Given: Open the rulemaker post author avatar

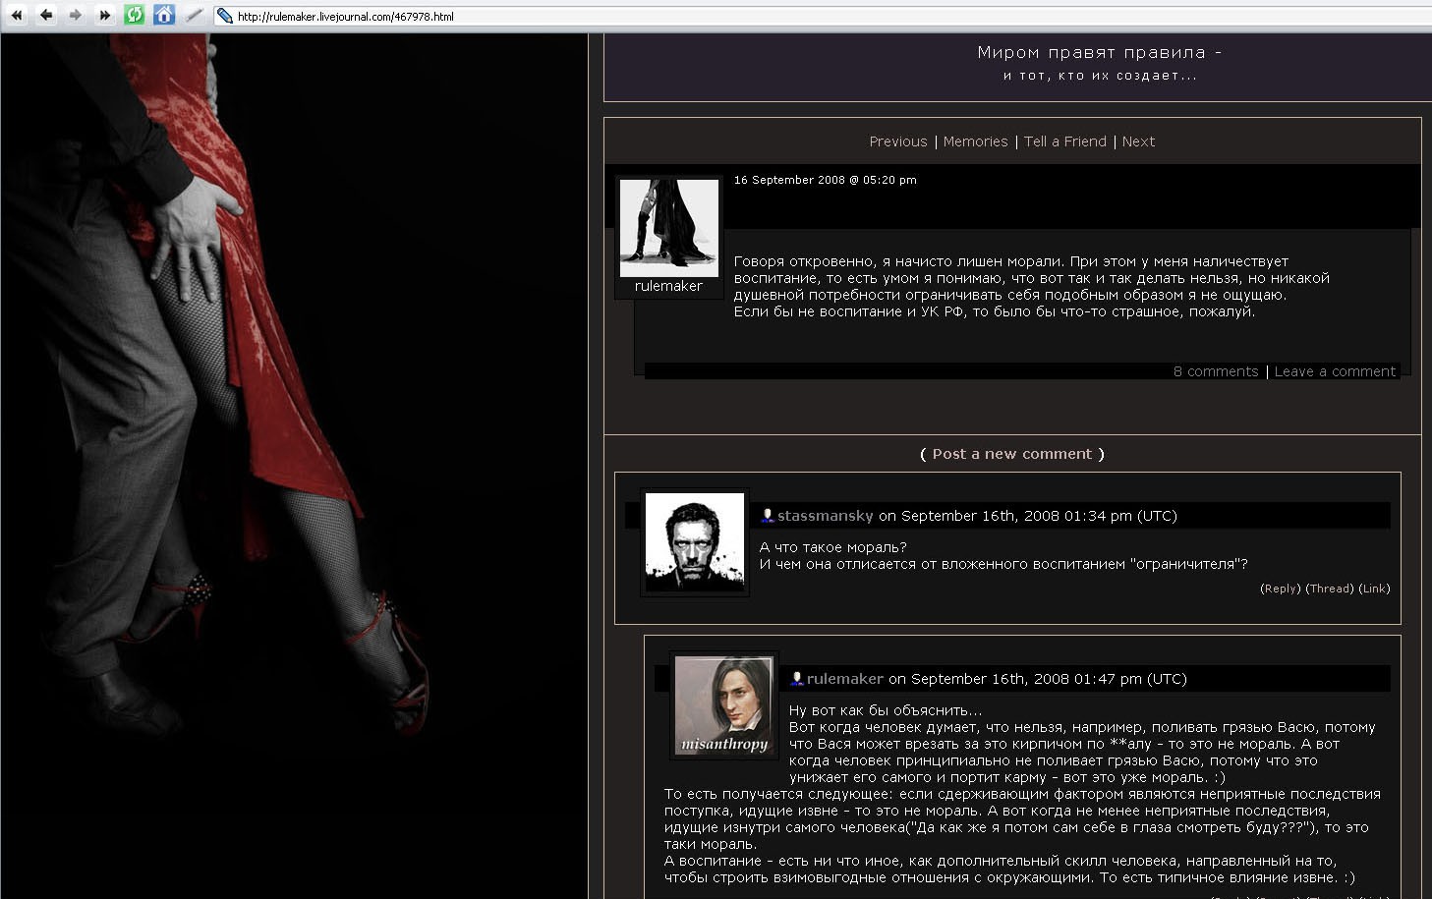Looking at the screenshot, I should click(x=668, y=228).
